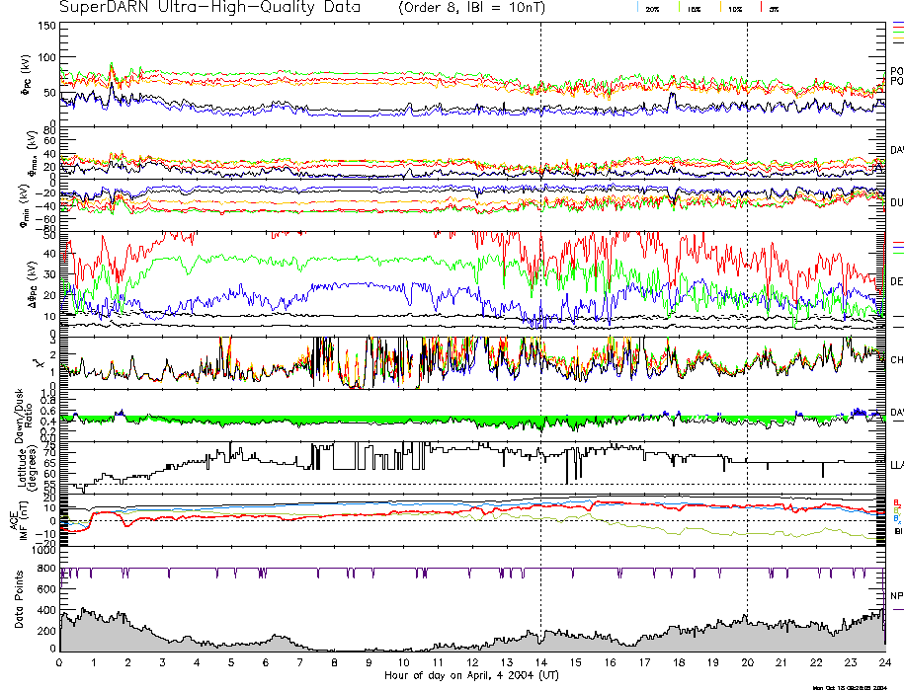This screenshot has width=904, height=691.
Task: Click the Data Points y-axis label
Action: 18,609
